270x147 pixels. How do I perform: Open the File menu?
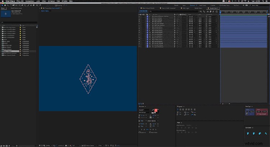tap(18, 1)
